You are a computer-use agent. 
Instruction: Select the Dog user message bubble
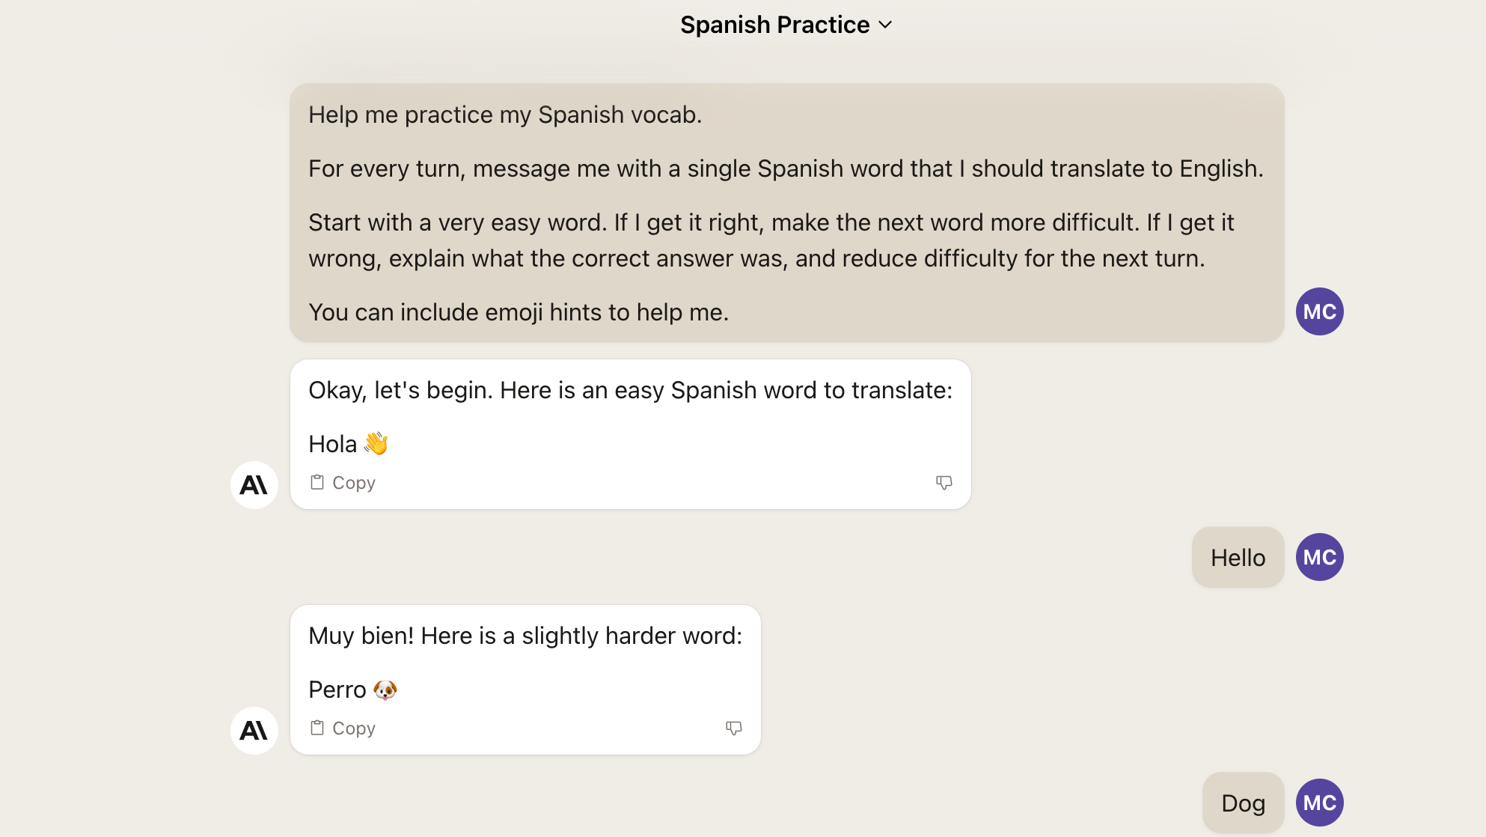pyautogui.click(x=1243, y=803)
